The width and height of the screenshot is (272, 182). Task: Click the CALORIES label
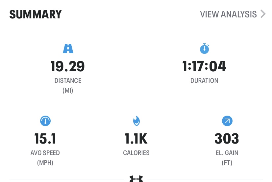pos(136,153)
